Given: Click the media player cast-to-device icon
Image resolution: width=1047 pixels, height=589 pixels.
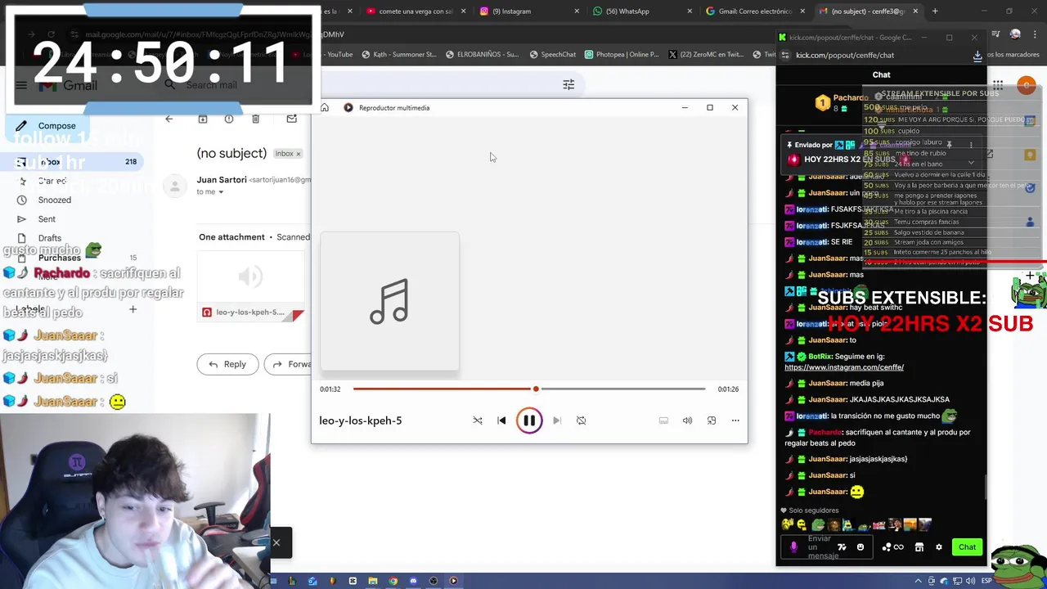Looking at the screenshot, I should pyautogui.click(x=663, y=420).
